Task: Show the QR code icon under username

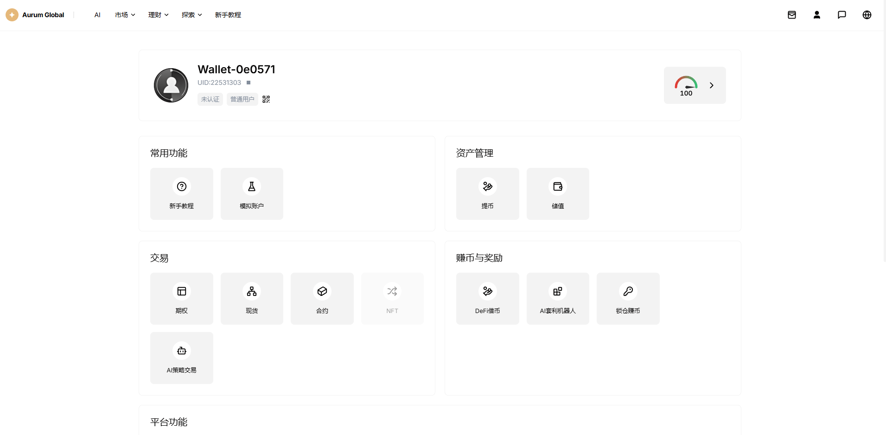Action: (266, 99)
